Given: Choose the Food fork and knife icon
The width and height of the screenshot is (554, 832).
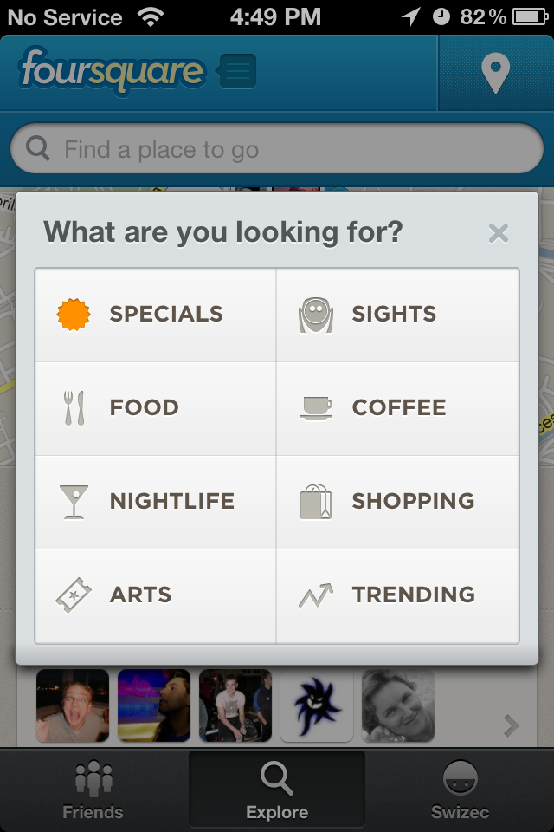Looking at the screenshot, I should click(74, 408).
